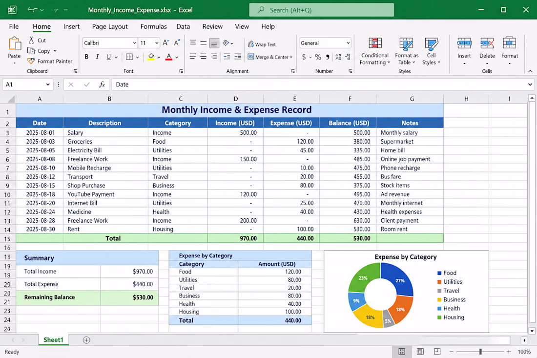Image resolution: width=537 pixels, height=358 pixels.
Task: Open Format as Table gallery
Action: pos(407,51)
